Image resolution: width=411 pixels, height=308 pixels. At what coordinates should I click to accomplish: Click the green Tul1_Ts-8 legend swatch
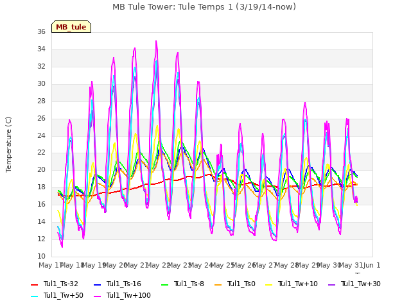164,284
